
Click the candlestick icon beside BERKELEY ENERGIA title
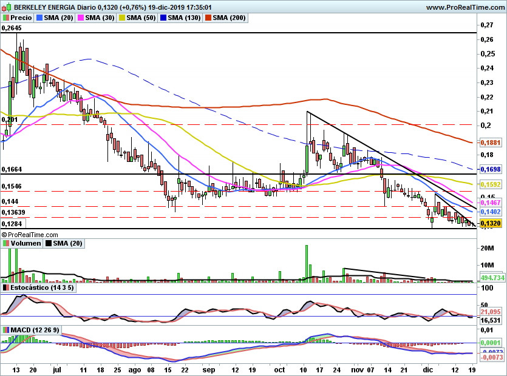click(6, 7)
